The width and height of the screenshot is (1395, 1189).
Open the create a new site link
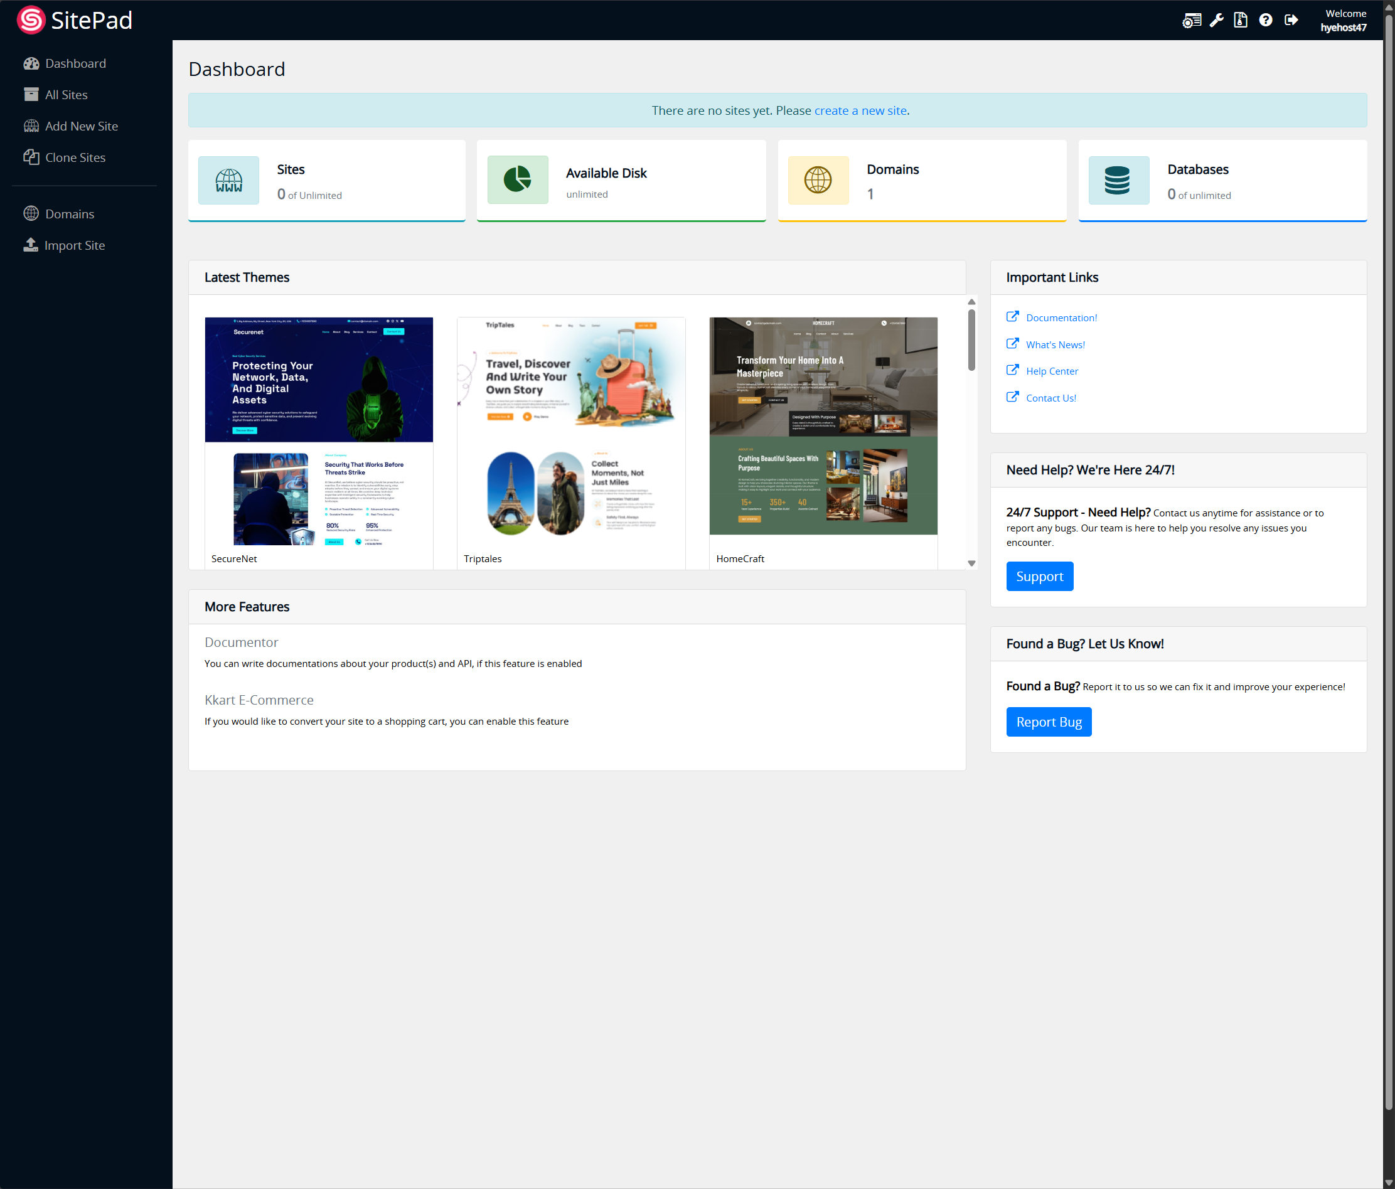tap(861, 110)
